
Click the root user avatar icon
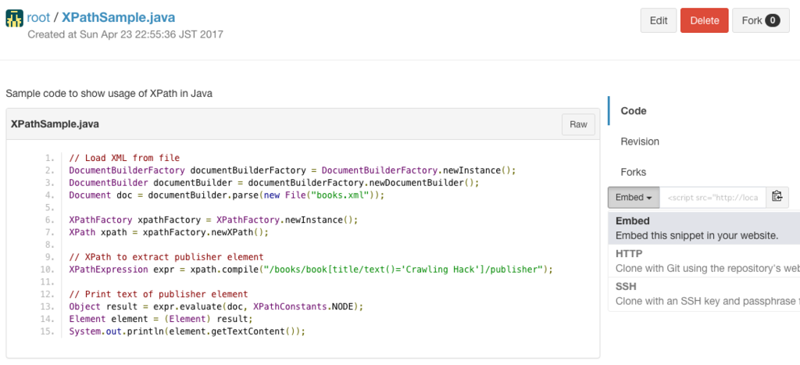point(14,19)
